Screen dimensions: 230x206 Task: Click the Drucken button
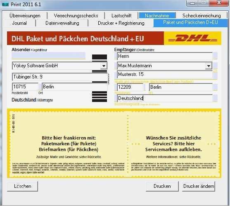(x=162, y=186)
